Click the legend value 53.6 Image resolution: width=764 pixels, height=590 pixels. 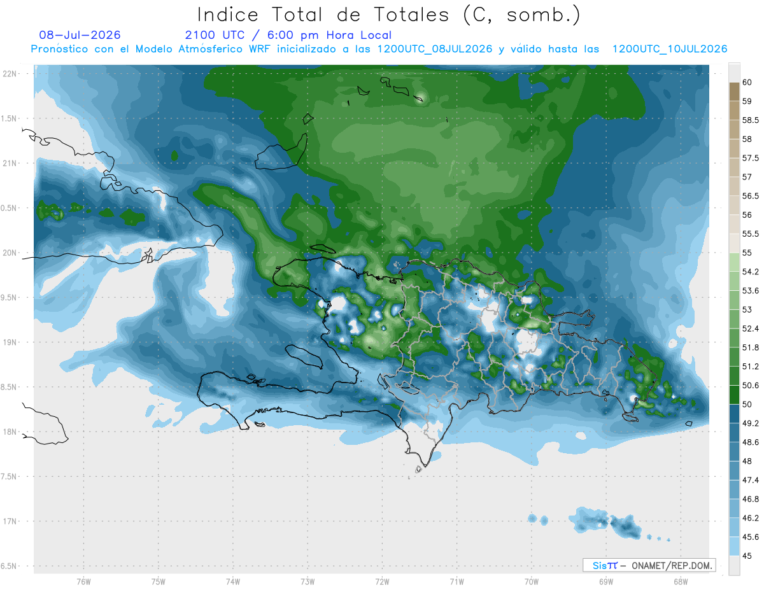(751, 291)
